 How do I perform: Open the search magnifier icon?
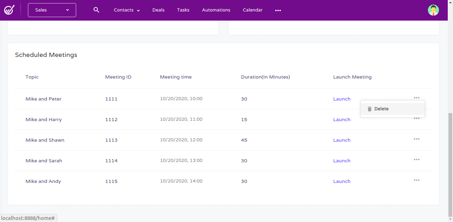coord(96,10)
